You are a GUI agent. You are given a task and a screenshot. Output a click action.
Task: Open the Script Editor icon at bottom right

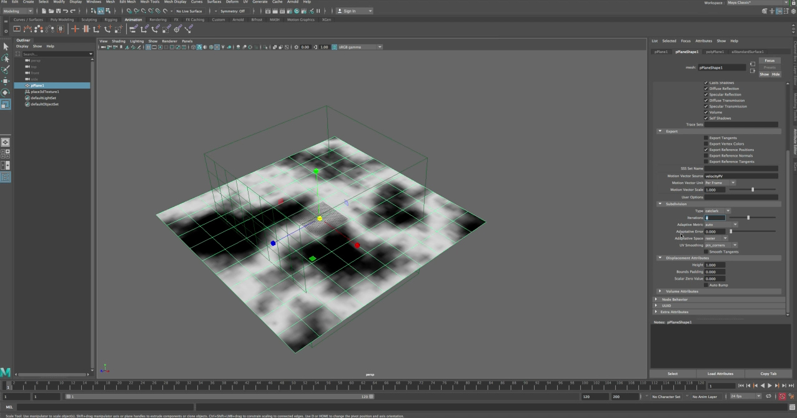(792, 407)
